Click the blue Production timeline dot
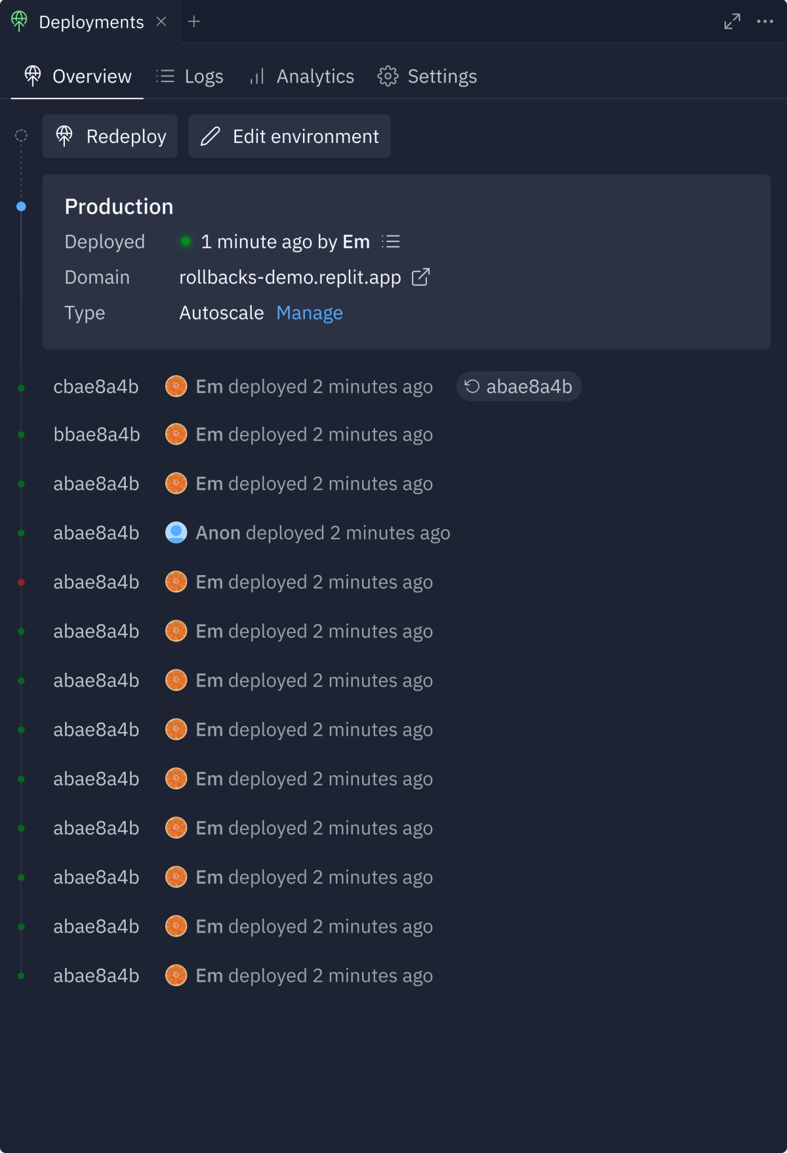 [20, 206]
